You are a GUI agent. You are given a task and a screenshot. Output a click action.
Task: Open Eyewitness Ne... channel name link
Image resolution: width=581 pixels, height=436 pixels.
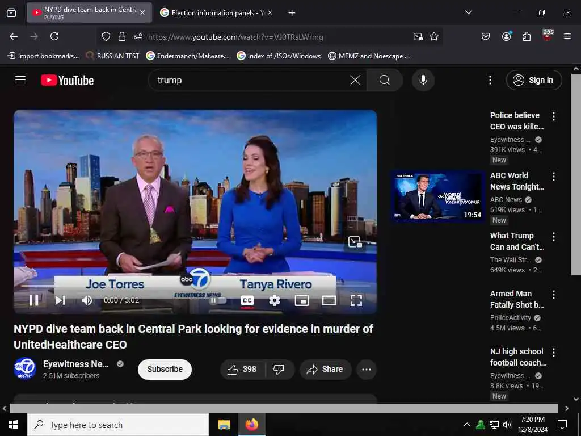point(76,364)
